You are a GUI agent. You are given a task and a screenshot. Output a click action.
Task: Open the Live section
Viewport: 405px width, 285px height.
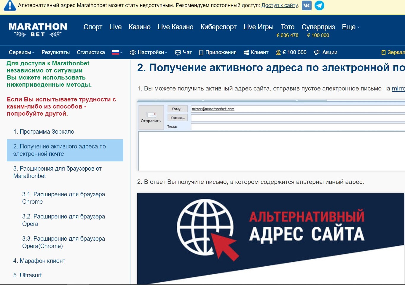[x=115, y=27]
